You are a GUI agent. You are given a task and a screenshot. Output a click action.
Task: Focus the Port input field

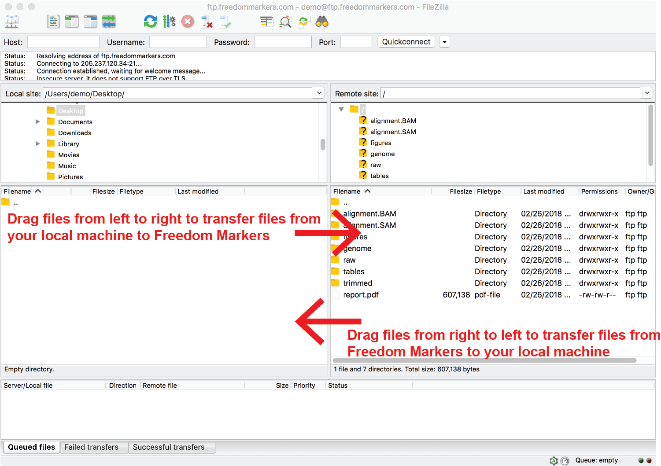[356, 42]
